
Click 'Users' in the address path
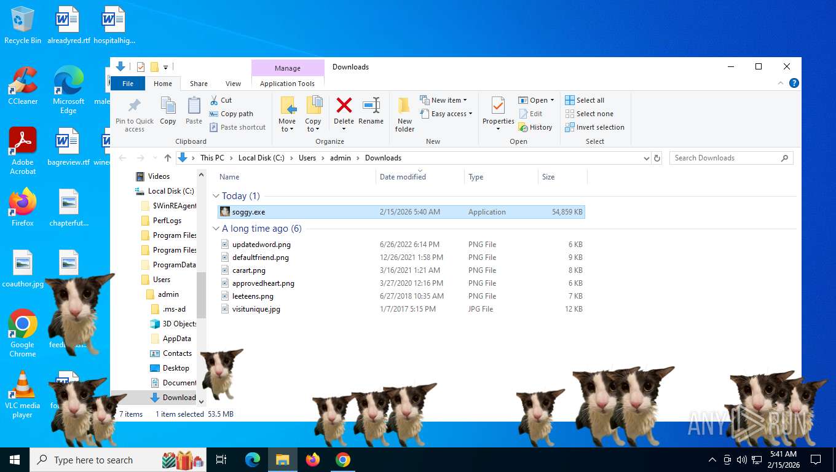click(307, 158)
